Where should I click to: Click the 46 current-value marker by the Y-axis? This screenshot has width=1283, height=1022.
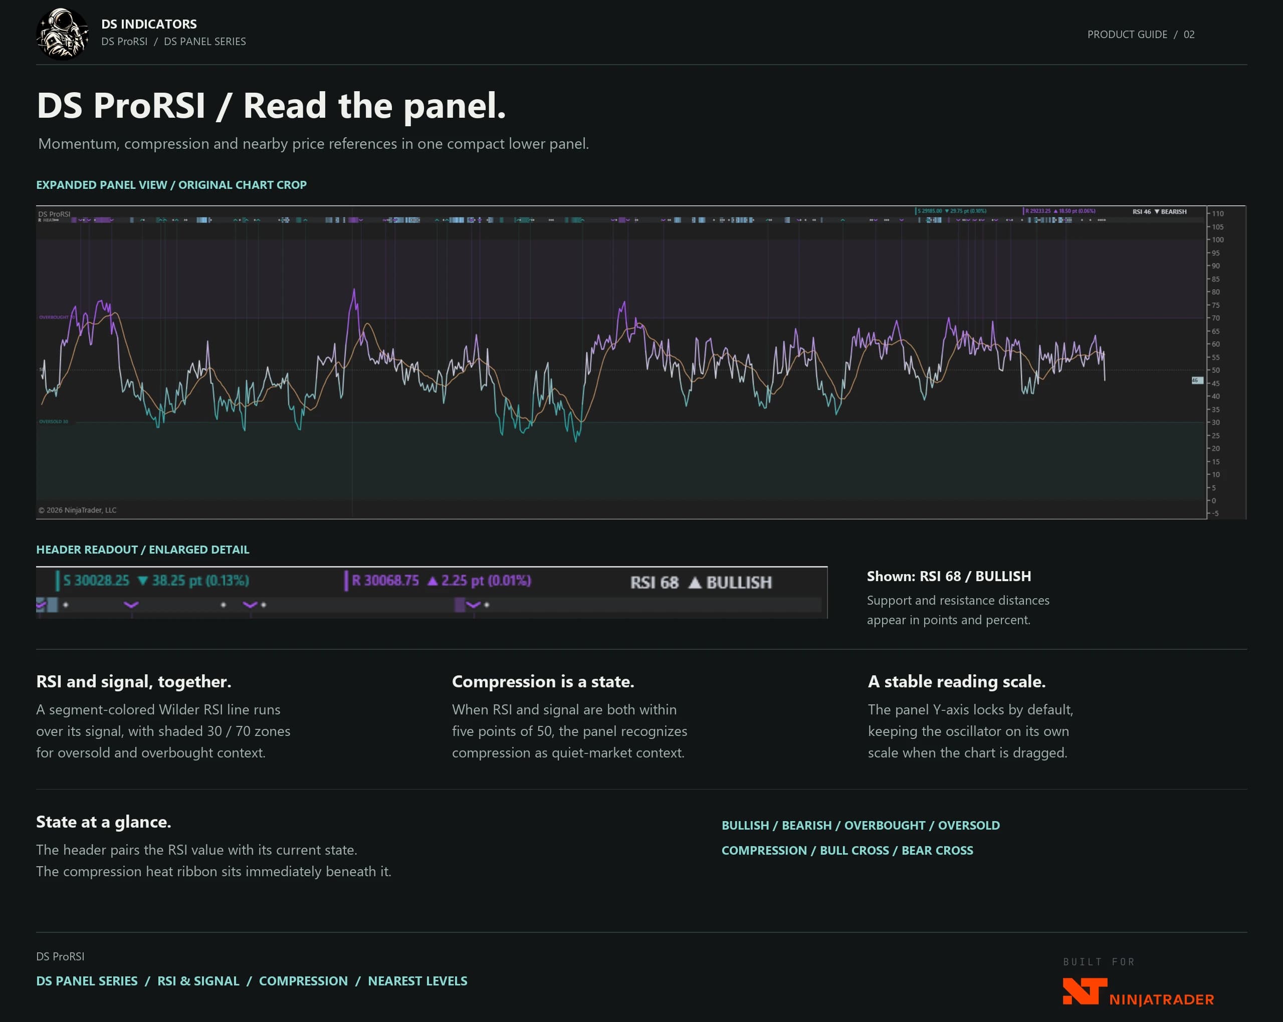[x=1197, y=380]
